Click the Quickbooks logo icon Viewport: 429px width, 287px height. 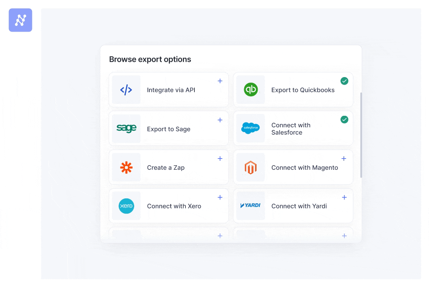251,90
